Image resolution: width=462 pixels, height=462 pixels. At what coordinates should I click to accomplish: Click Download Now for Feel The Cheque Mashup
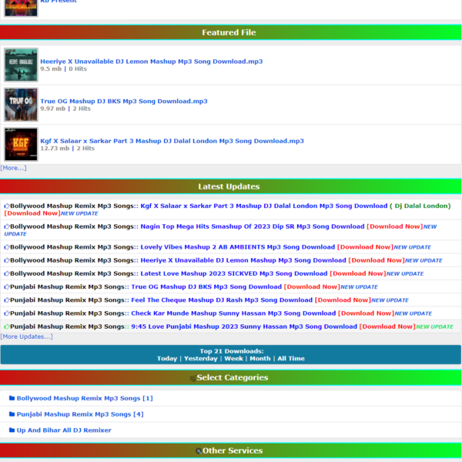click(x=343, y=300)
